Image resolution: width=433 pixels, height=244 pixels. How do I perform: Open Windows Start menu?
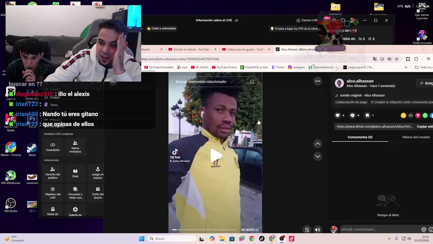click(142, 239)
